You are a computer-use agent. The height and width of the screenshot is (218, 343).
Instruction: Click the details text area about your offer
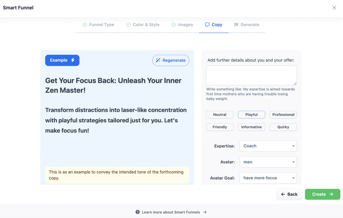[251, 75]
